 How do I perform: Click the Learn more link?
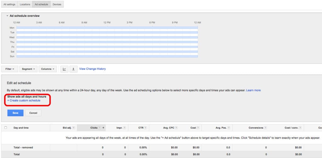[253, 90]
